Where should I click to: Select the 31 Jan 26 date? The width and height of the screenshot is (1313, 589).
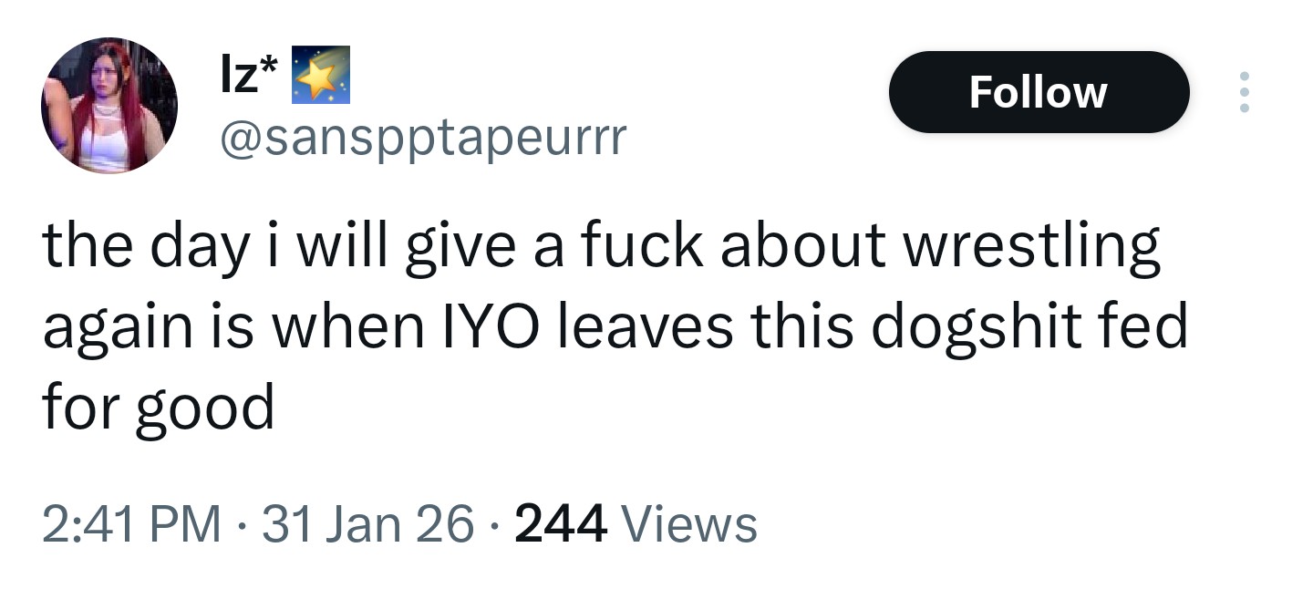[x=368, y=524]
